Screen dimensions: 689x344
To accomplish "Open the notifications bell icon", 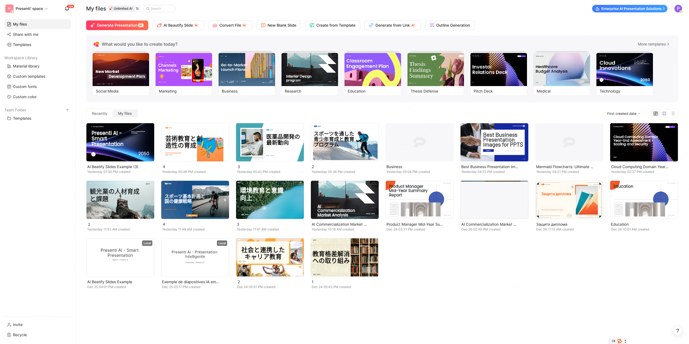I will (67, 9).
